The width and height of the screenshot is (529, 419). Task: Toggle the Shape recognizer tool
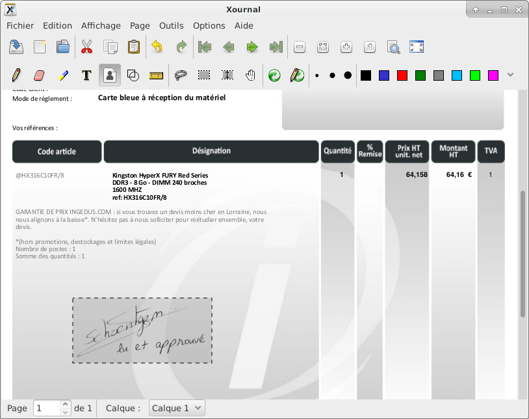(x=133, y=75)
